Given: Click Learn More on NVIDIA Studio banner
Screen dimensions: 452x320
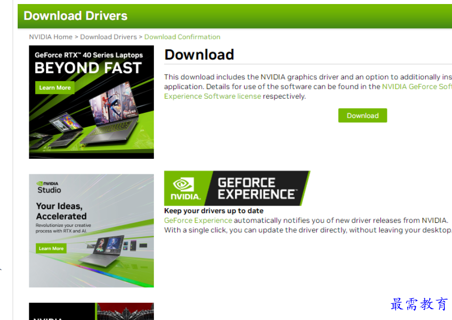Looking at the screenshot, I should (51, 248).
